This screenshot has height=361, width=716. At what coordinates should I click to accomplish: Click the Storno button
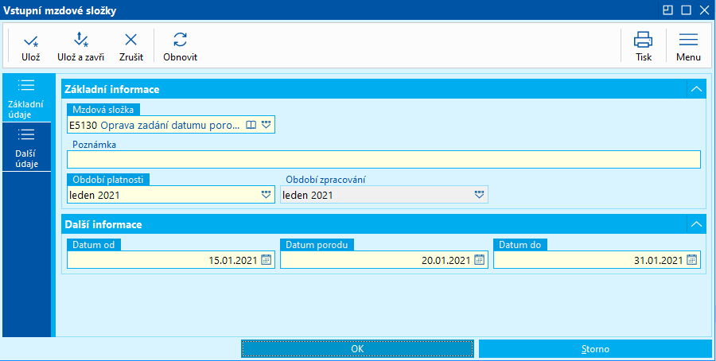tap(595, 349)
